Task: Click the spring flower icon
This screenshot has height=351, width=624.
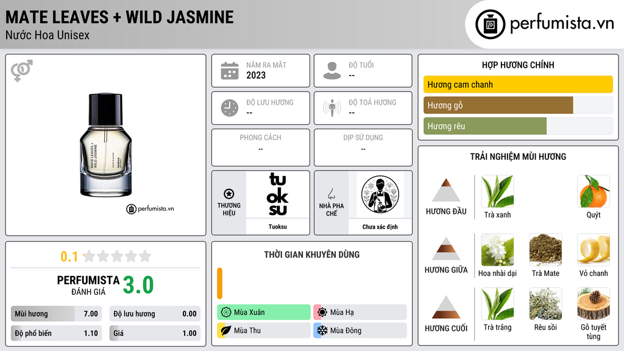Action: pos(226,312)
